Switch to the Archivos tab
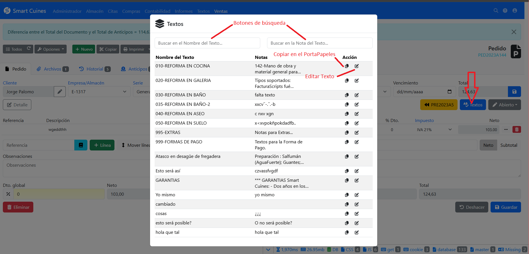The image size is (529, 254). click(x=52, y=69)
